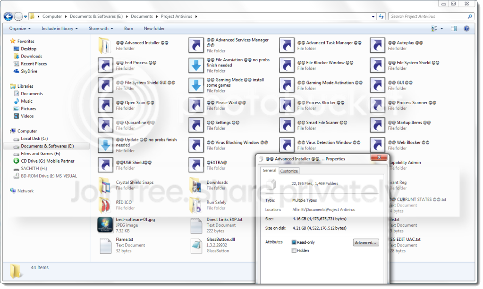
Task: Select CD Drive (G:) Mobile Partner
Action: click(47, 161)
